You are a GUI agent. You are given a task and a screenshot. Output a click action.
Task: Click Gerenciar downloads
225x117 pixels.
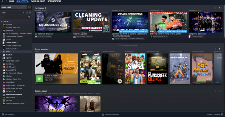111,114
